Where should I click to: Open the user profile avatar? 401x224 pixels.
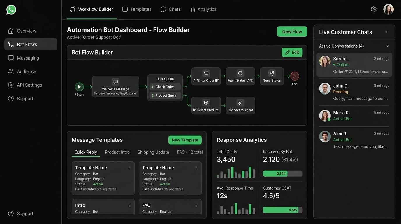pos(388,9)
